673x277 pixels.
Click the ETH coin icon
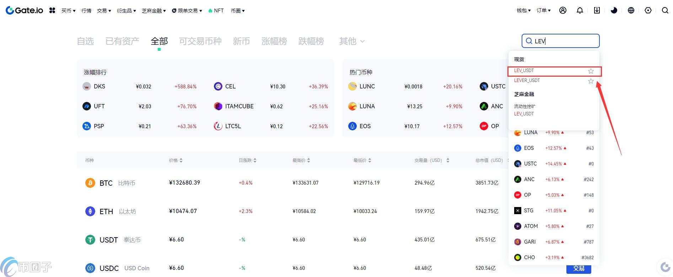point(90,211)
